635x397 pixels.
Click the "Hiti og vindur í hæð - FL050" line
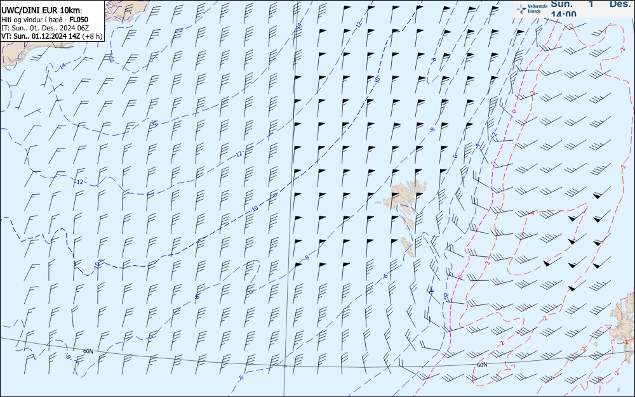coord(44,20)
